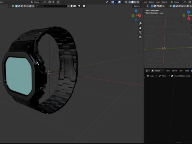Open the Select menu in the secondary viewport

(x=152, y=2)
